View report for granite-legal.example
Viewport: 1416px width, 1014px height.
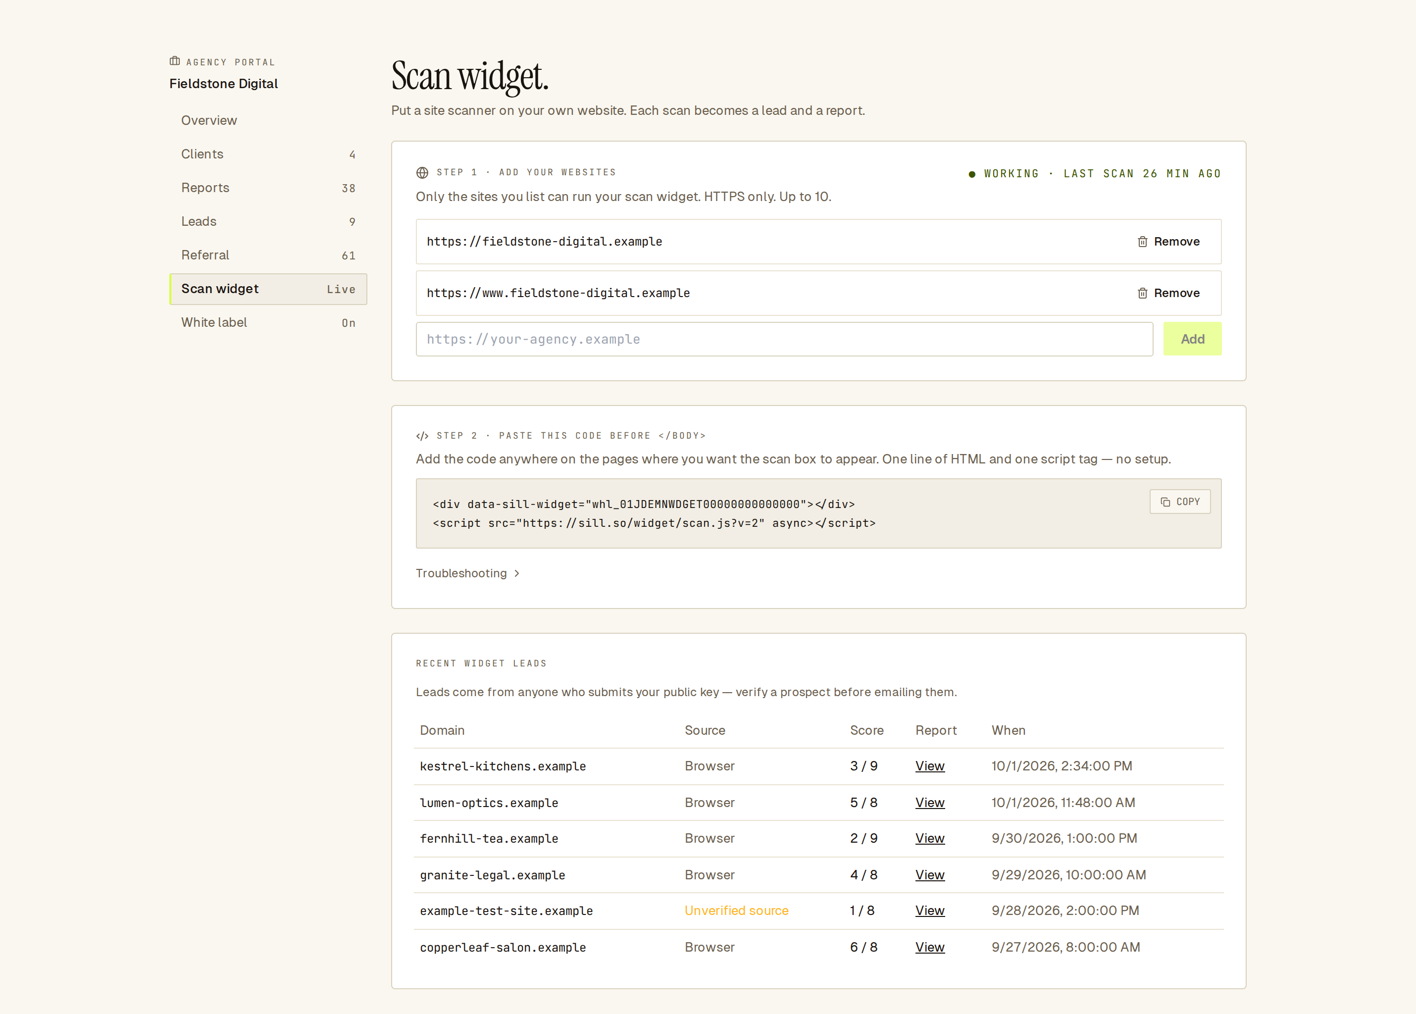click(930, 875)
